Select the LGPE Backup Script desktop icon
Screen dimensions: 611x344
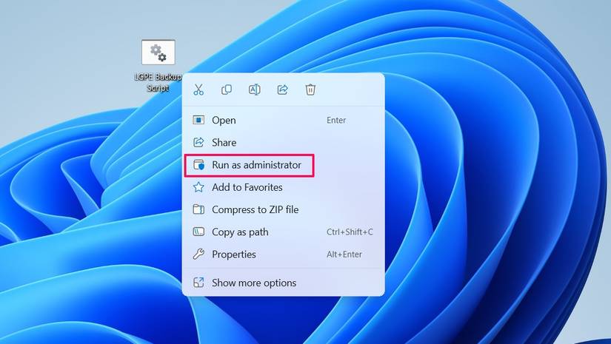pyautogui.click(x=158, y=66)
